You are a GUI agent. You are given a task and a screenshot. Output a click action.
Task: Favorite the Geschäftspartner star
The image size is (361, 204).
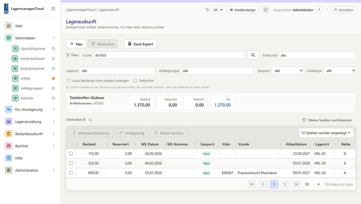point(53,49)
